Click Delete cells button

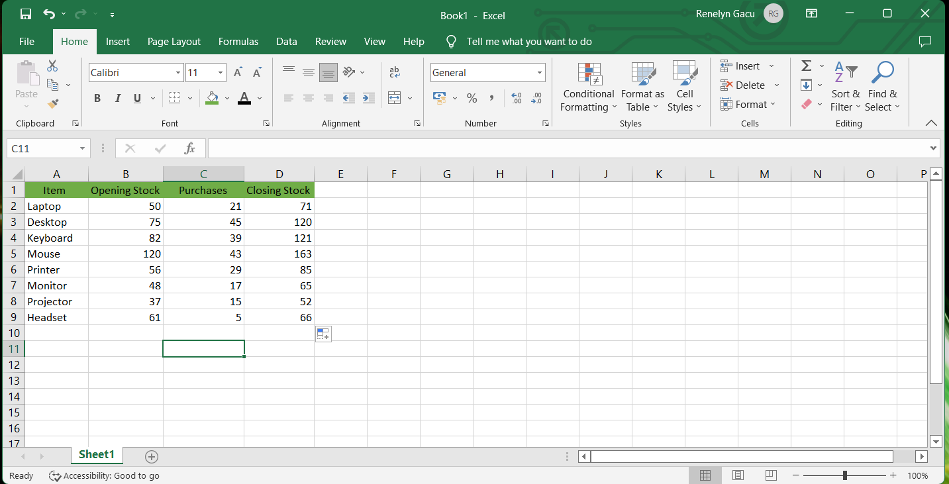(x=750, y=85)
